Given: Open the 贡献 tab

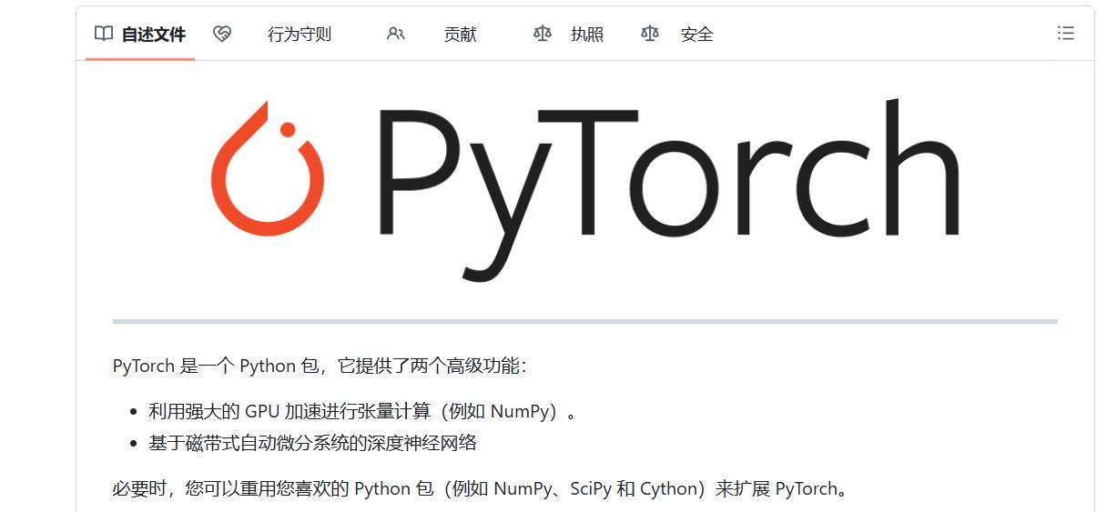Looking at the screenshot, I should point(460,35).
